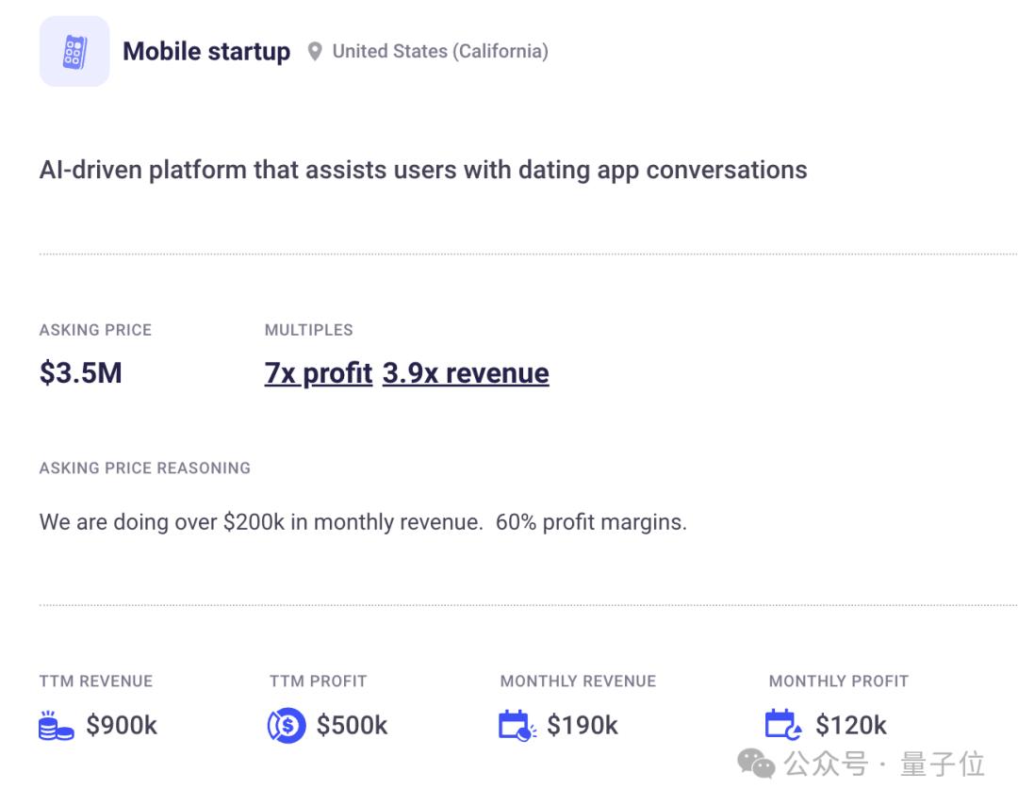Click the $190k monthly revenue value
Image resolution: width=1018 pixels, height=805 pixels.
click(583, 726)
